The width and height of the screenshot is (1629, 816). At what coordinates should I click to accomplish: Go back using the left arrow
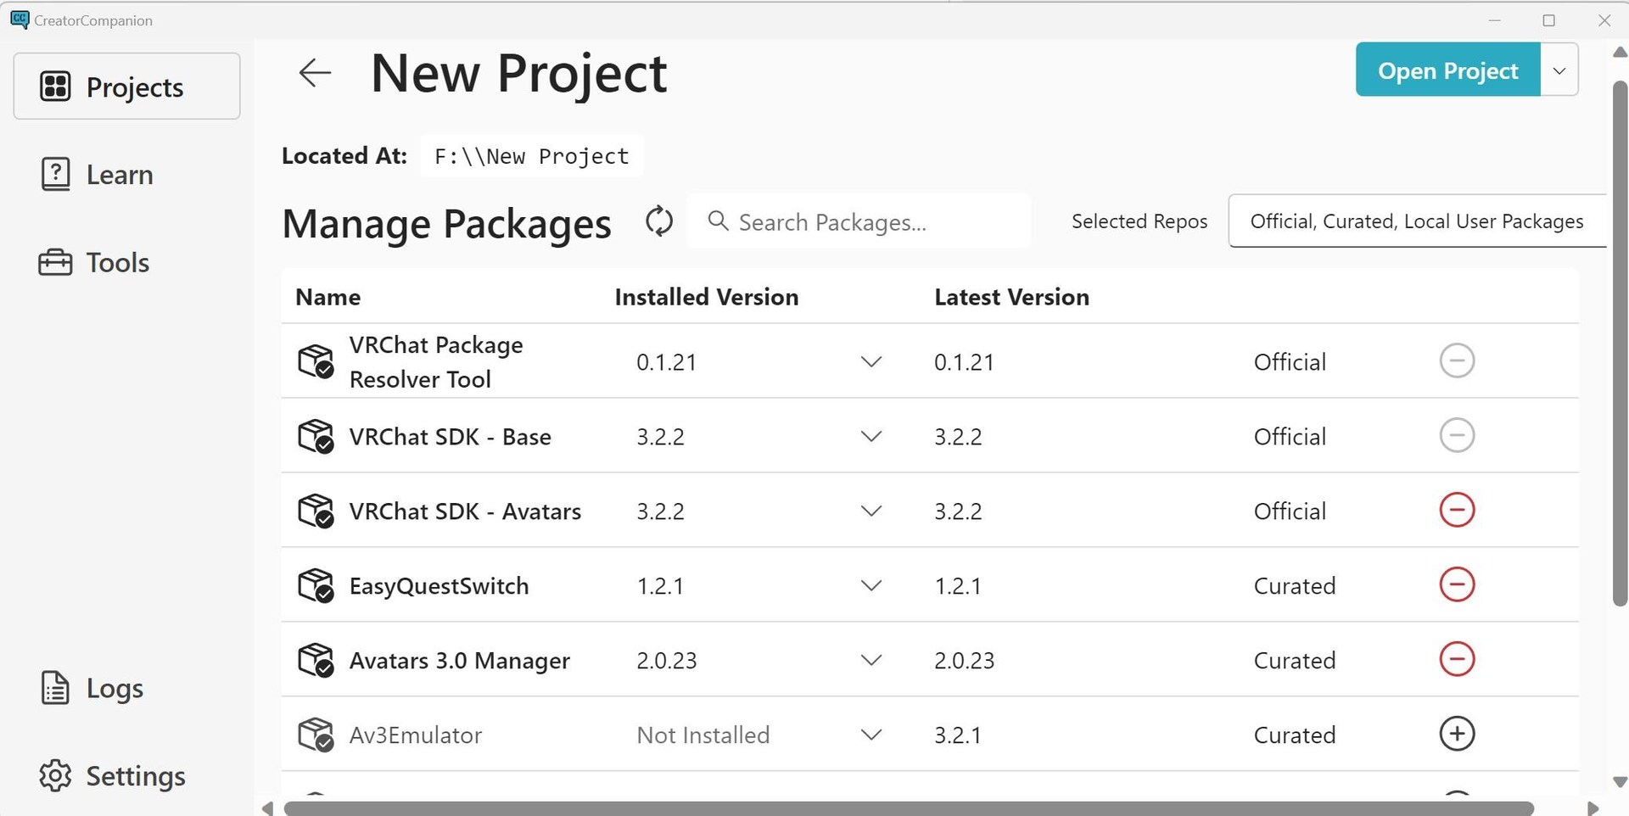pyautogui.click(x=315, y=73)
